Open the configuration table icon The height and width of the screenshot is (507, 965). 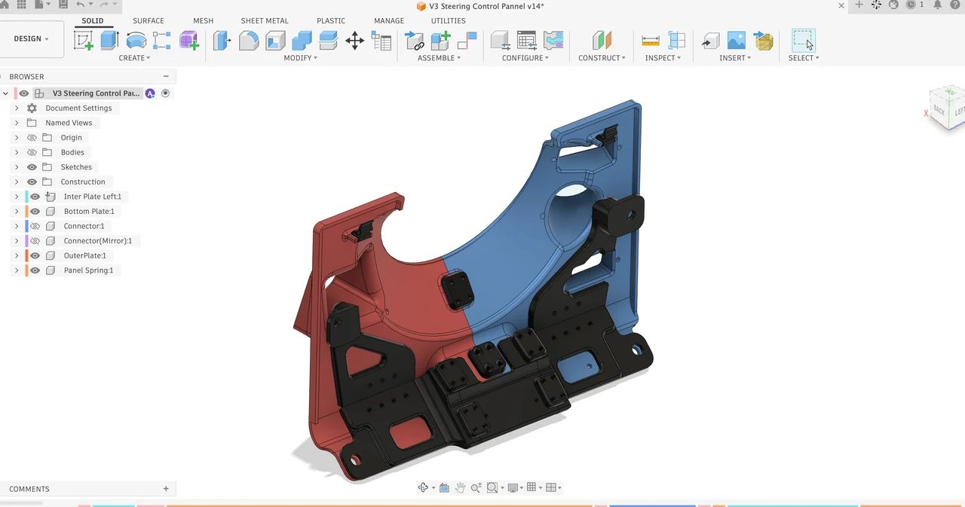click(x=526, y=41)
